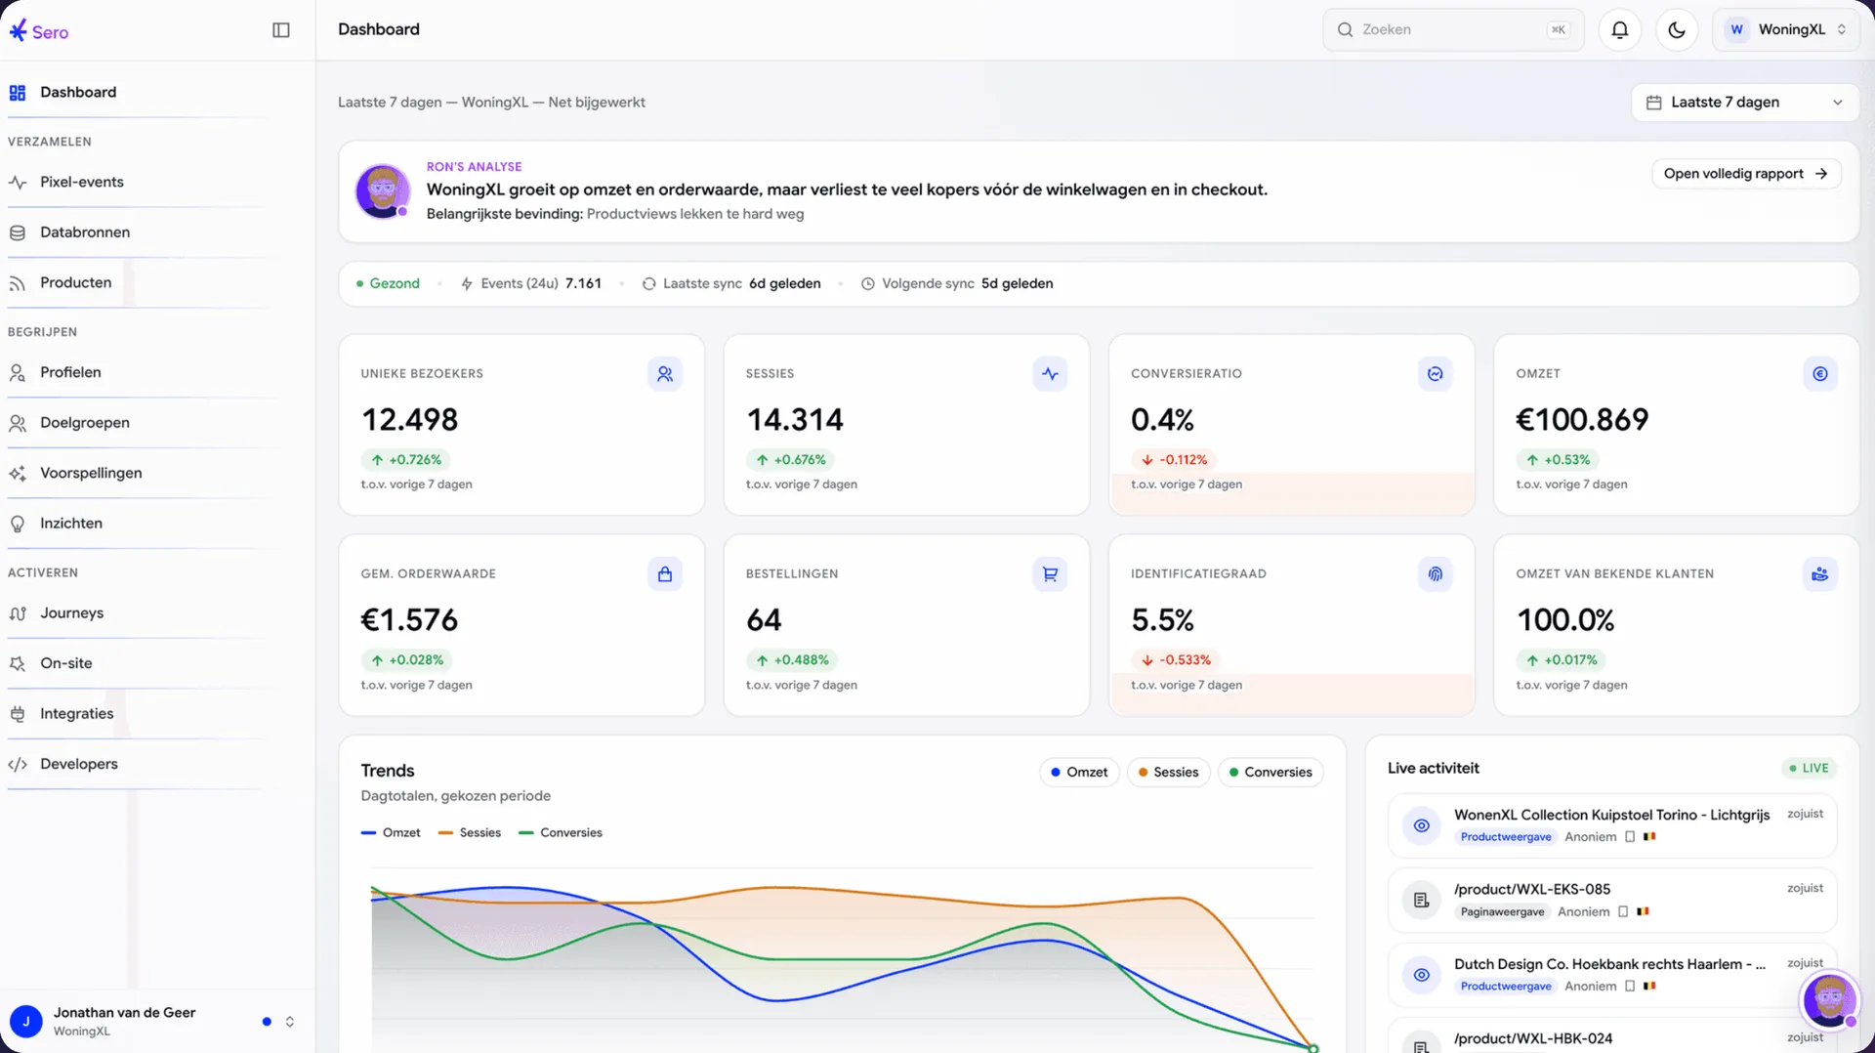Toggle Omzet series in Trends

tap(1079, 772)
